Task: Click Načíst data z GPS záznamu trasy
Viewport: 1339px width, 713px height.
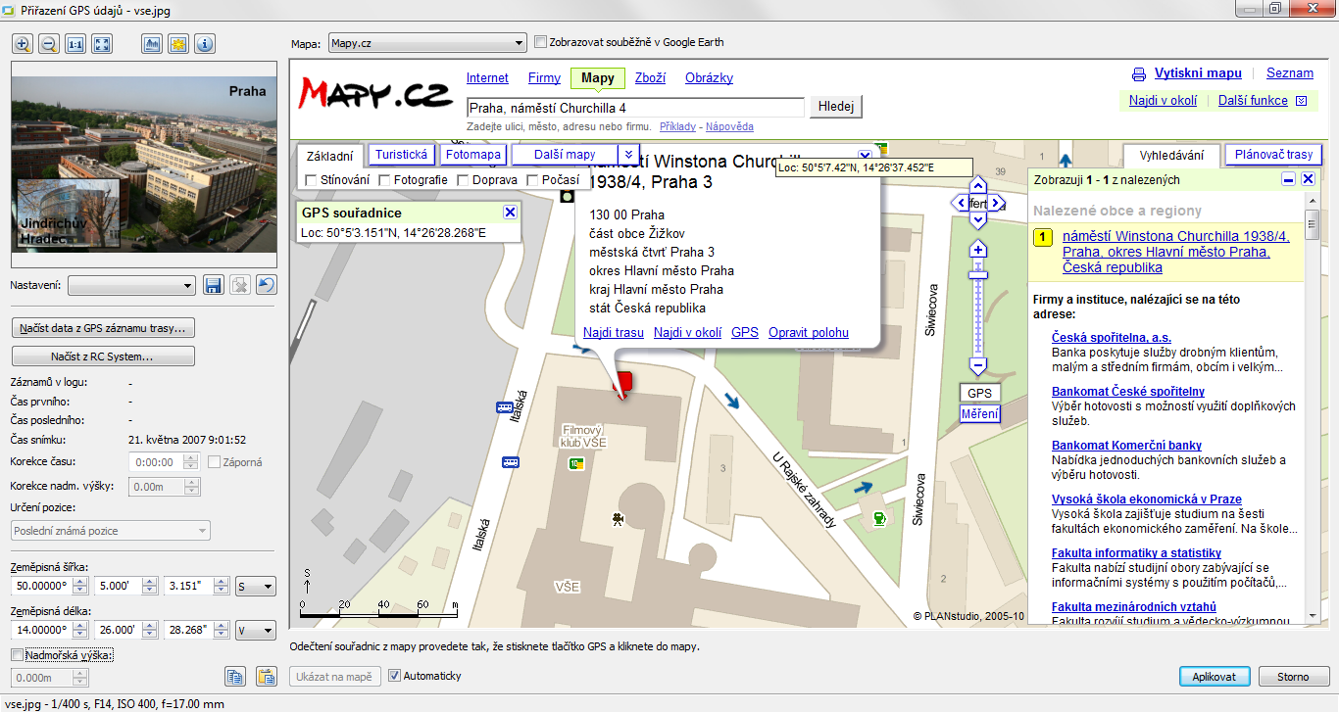Action: click(x=103, y=327)
